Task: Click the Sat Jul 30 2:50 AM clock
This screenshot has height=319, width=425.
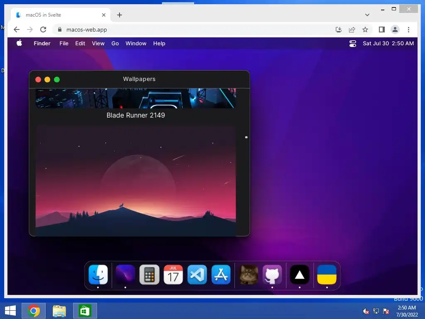Action: 388,43
